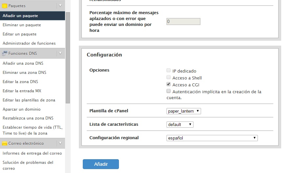This screenshot has width=294, height=173.
Task: Collapse the Correo electrónico section arrow
Action: pos(60,143)
